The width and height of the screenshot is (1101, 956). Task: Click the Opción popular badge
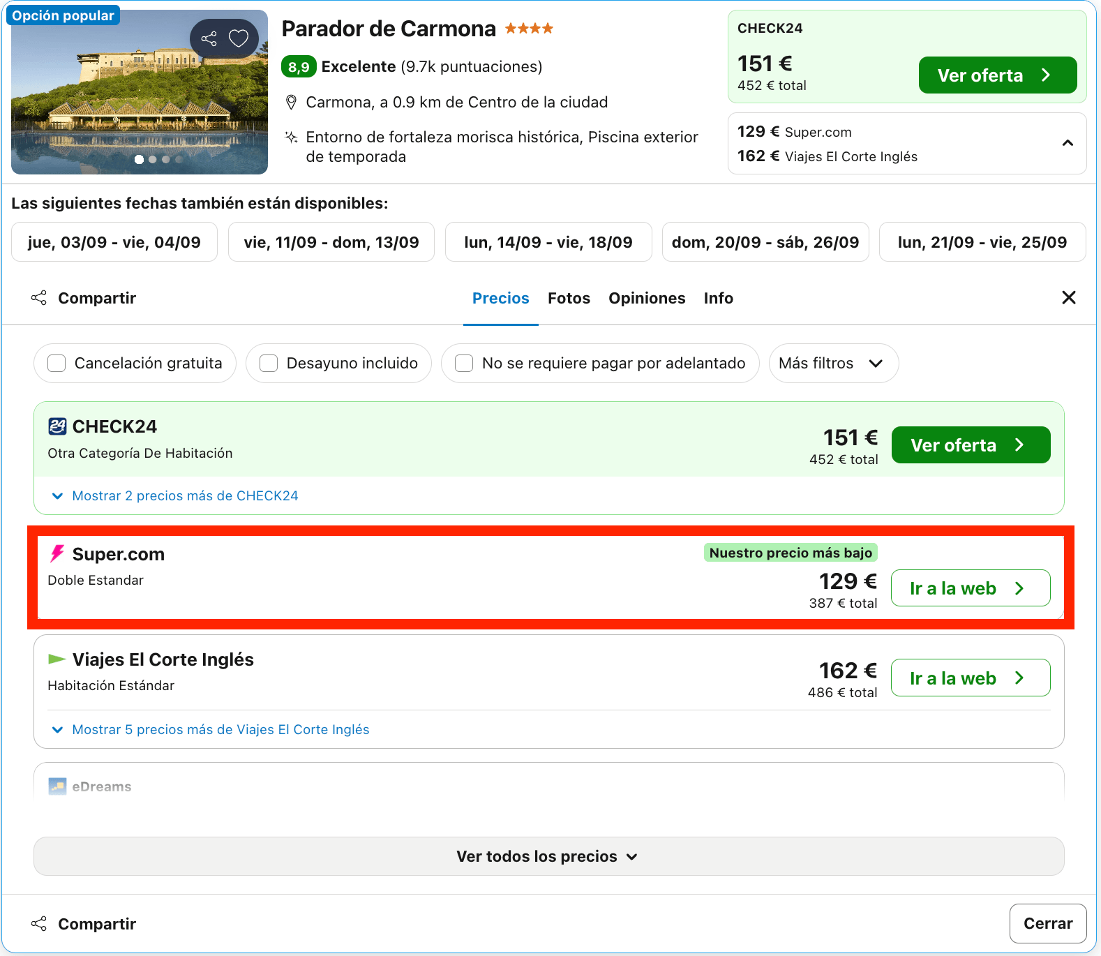coord(63,15)
